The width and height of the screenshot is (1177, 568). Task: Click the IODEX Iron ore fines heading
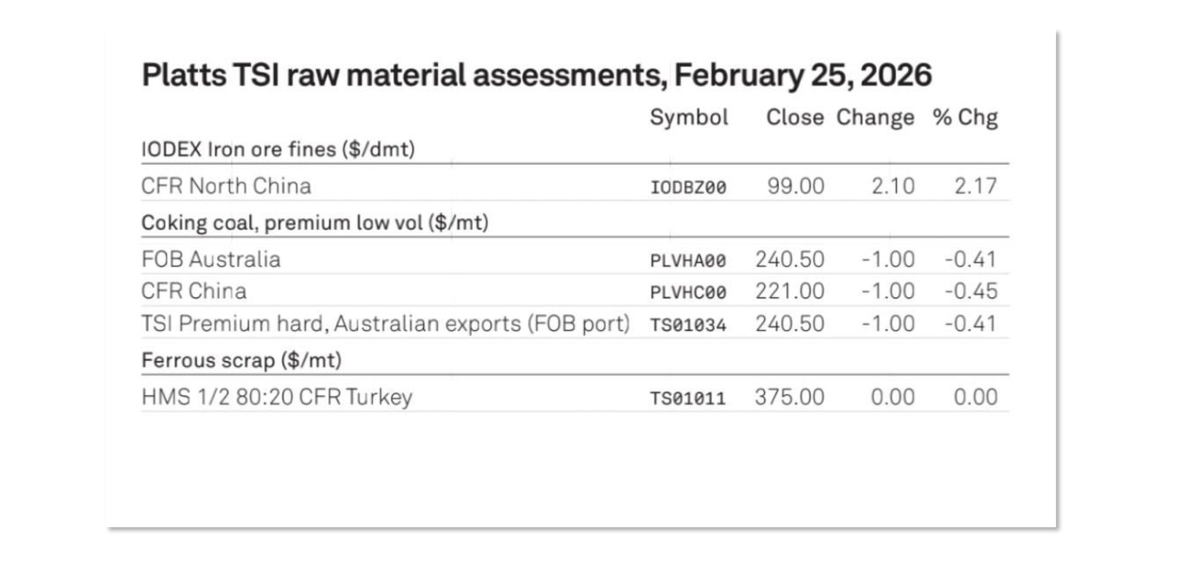(x=278, y=149)
